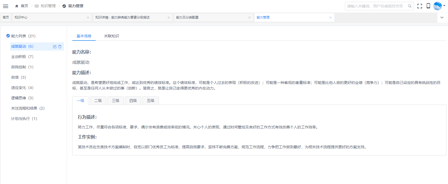Focus the keyword search input field
The height and width of the screenshot is (184, 448).
pyautogui.click(x=375, y=6)
